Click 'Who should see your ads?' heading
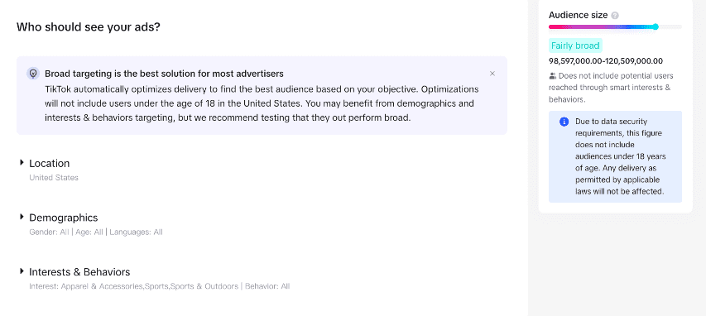 [x=89, y=27]
